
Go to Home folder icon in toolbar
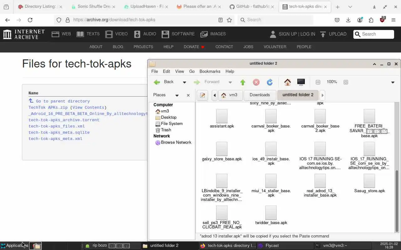(287, 82)
